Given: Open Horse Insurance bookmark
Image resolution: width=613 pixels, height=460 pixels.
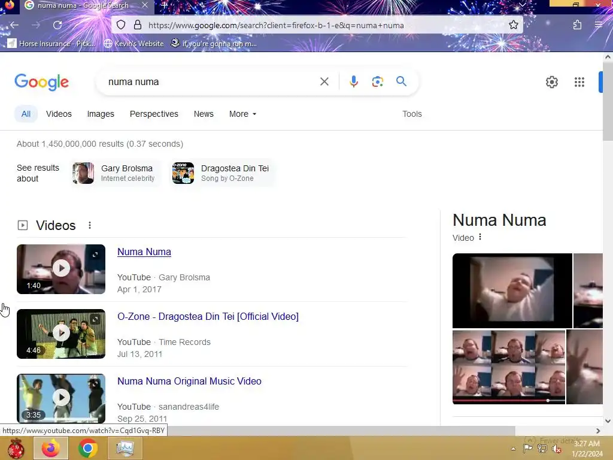Looking at the screenshot, I should click(x=51, y=43).
